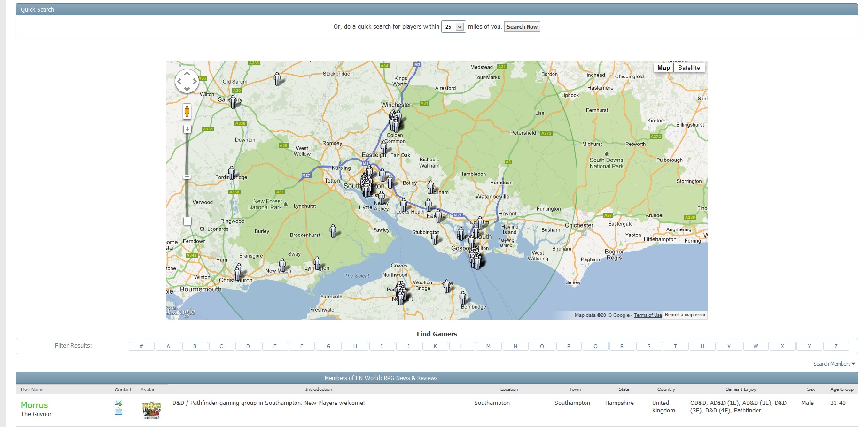The height and width of the screenshot is (427, 866).
Task: Filter results by the # symbol
Action: click(x=141, y=346)
